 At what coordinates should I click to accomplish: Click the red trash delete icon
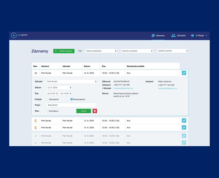(95, 111)
